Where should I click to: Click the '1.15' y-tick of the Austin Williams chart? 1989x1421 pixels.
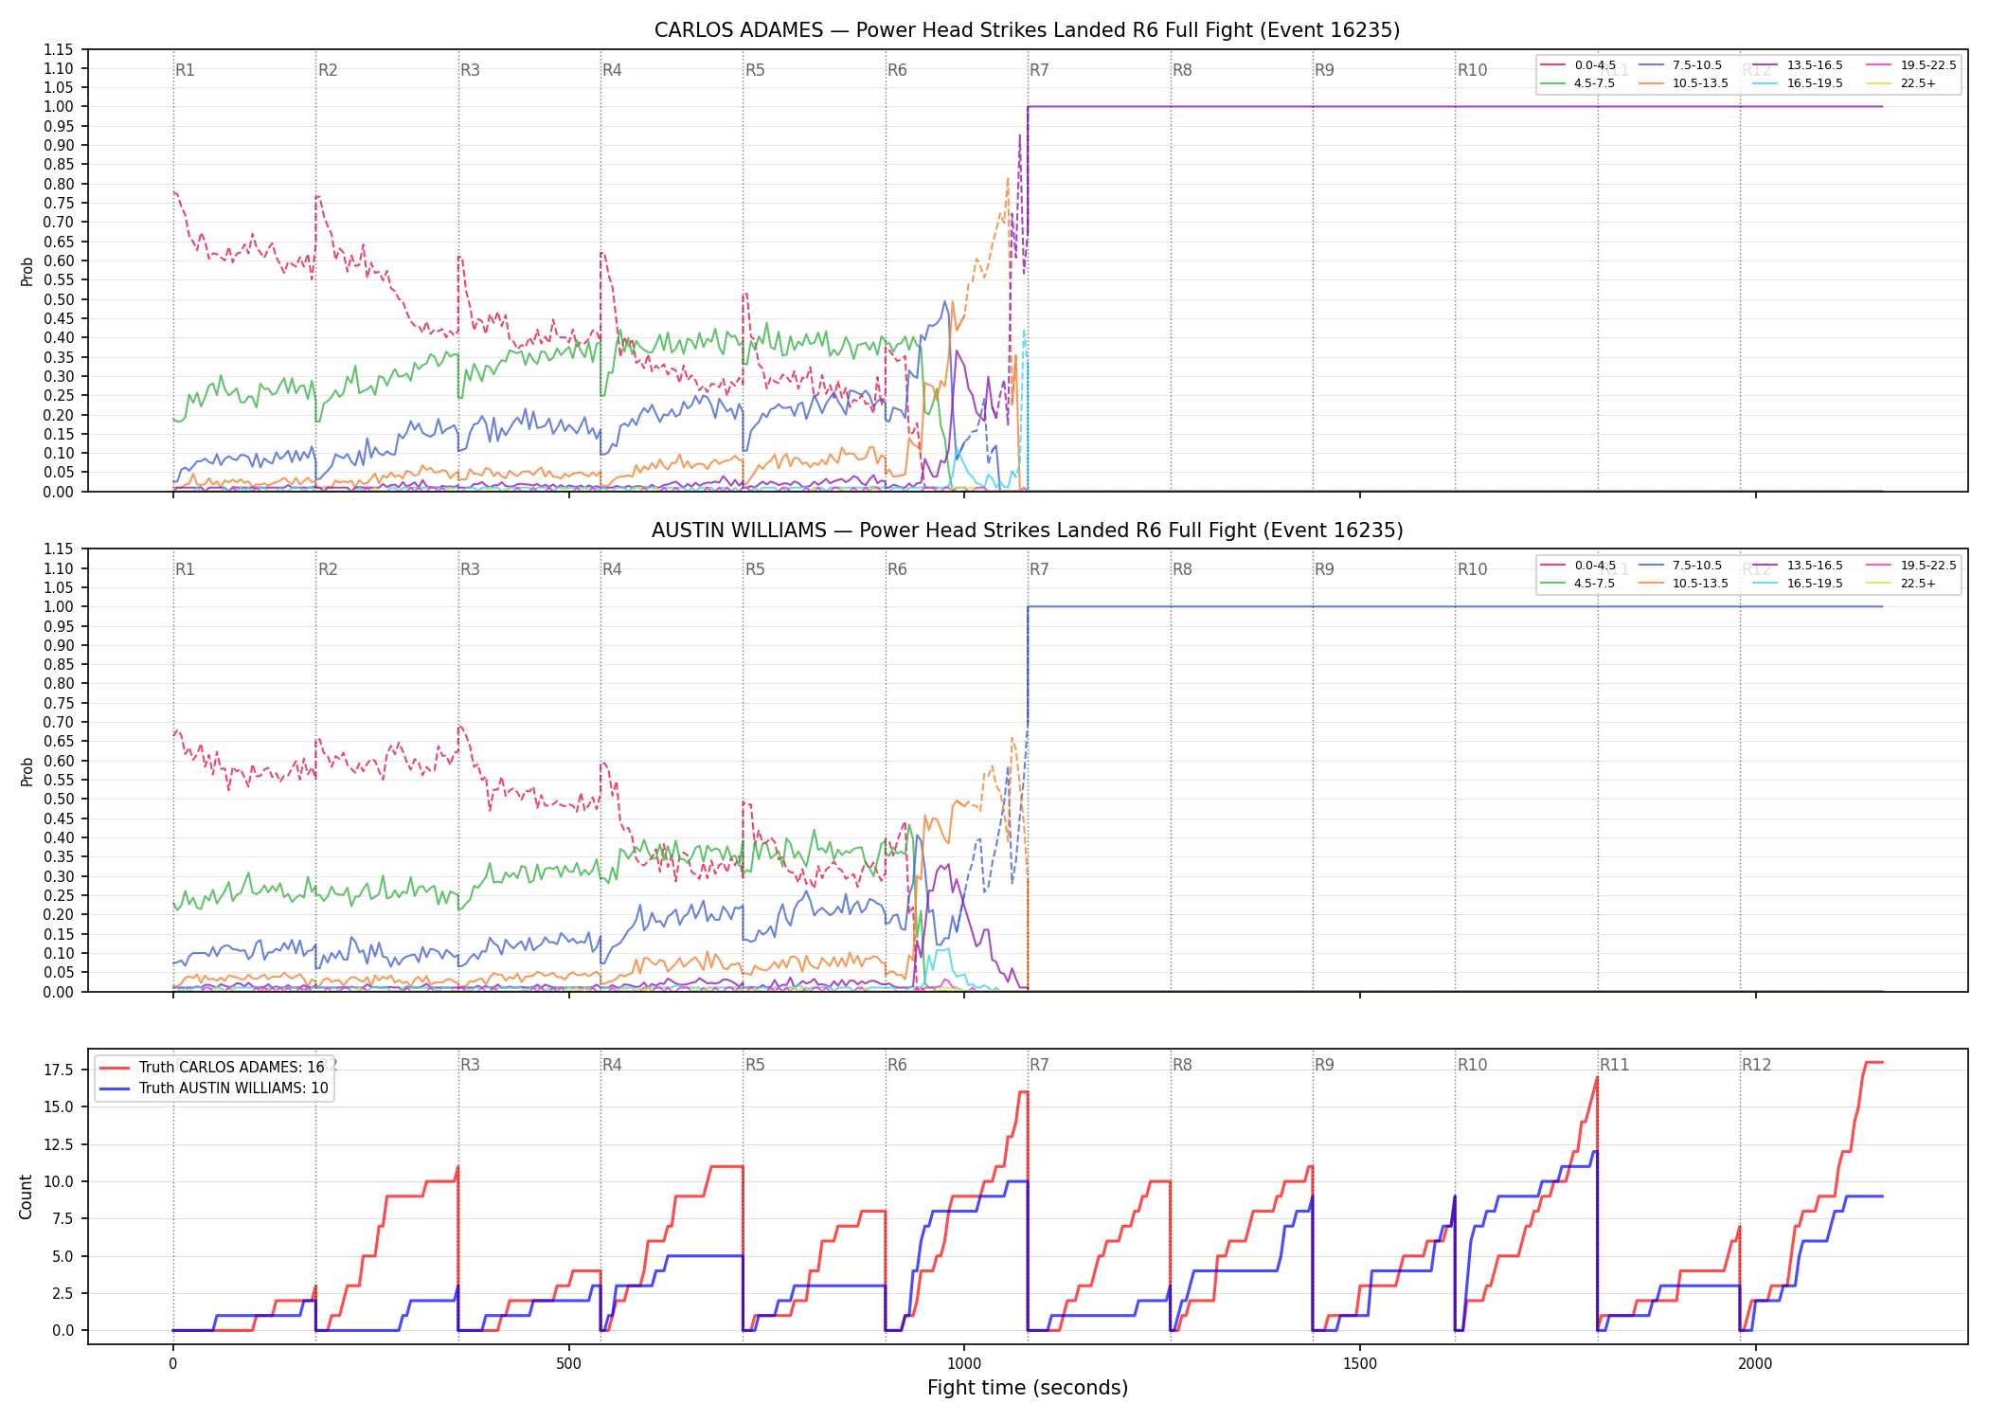pos(59,549)
